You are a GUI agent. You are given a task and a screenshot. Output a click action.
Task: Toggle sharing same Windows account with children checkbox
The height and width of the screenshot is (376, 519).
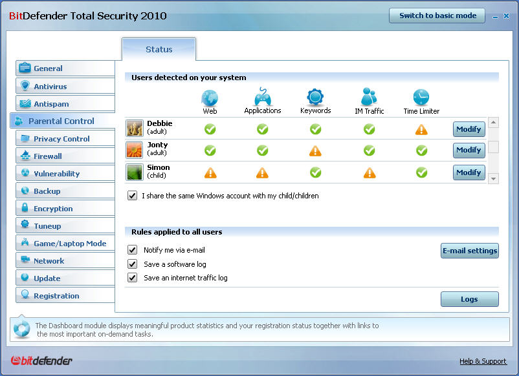132,196
